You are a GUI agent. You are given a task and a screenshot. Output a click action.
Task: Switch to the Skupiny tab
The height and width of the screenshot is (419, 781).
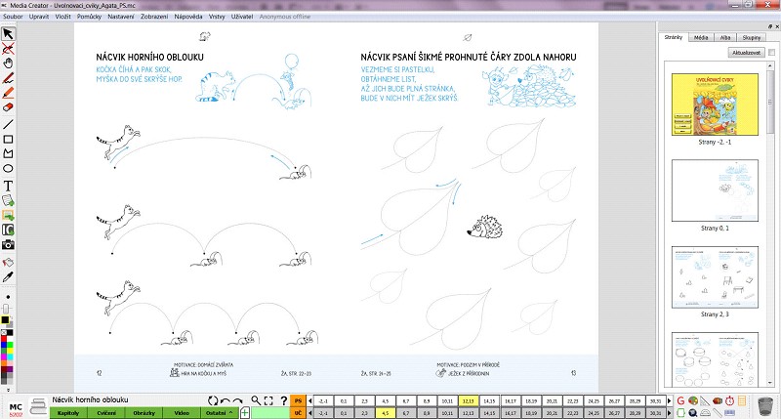tap(752, 38)
